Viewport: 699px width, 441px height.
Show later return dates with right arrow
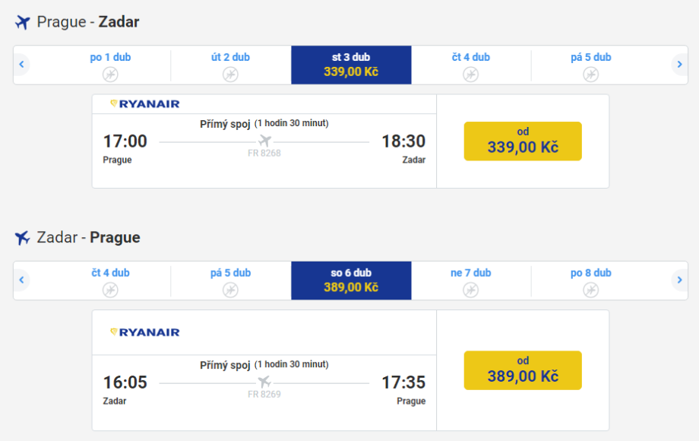pyautogui.click(x=679, y=281)
